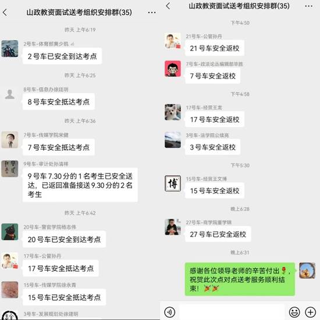Tap the '21 号车安全返校' message bubble

[x=215, y=48]
